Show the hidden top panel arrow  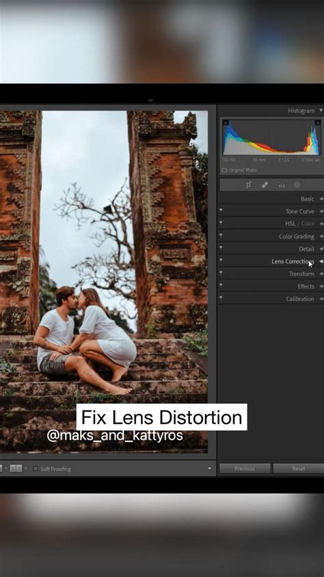pyautogui.click(x=150, y=101)
